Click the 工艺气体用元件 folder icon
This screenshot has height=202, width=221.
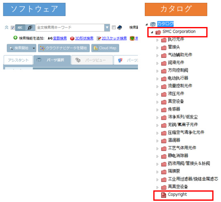(x=164, y=149)
